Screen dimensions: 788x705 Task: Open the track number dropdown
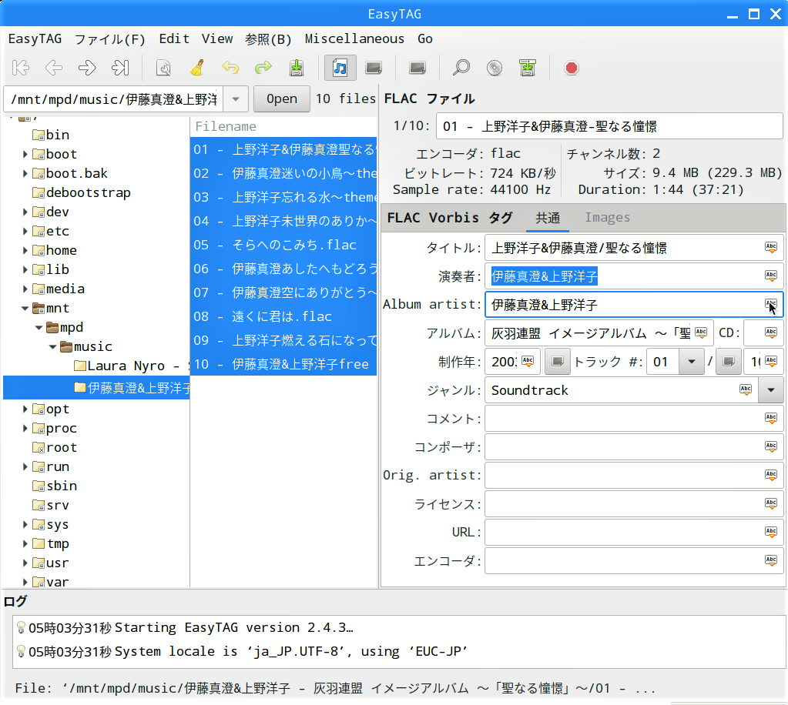point(692,362)
